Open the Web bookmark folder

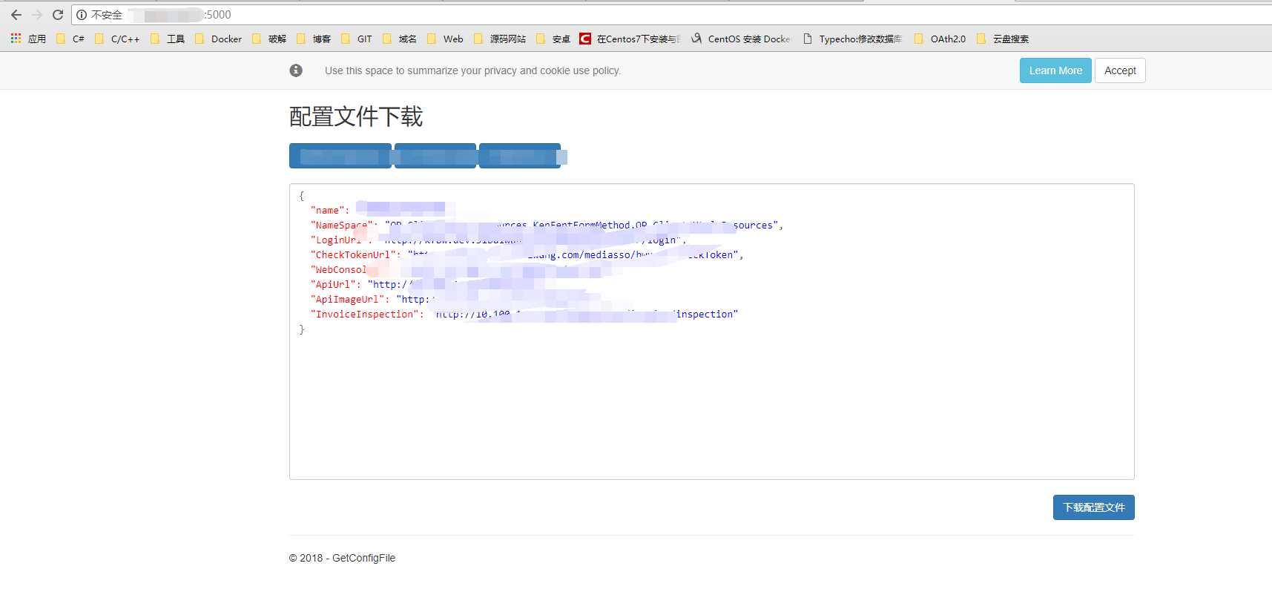(x=445, y=39)
